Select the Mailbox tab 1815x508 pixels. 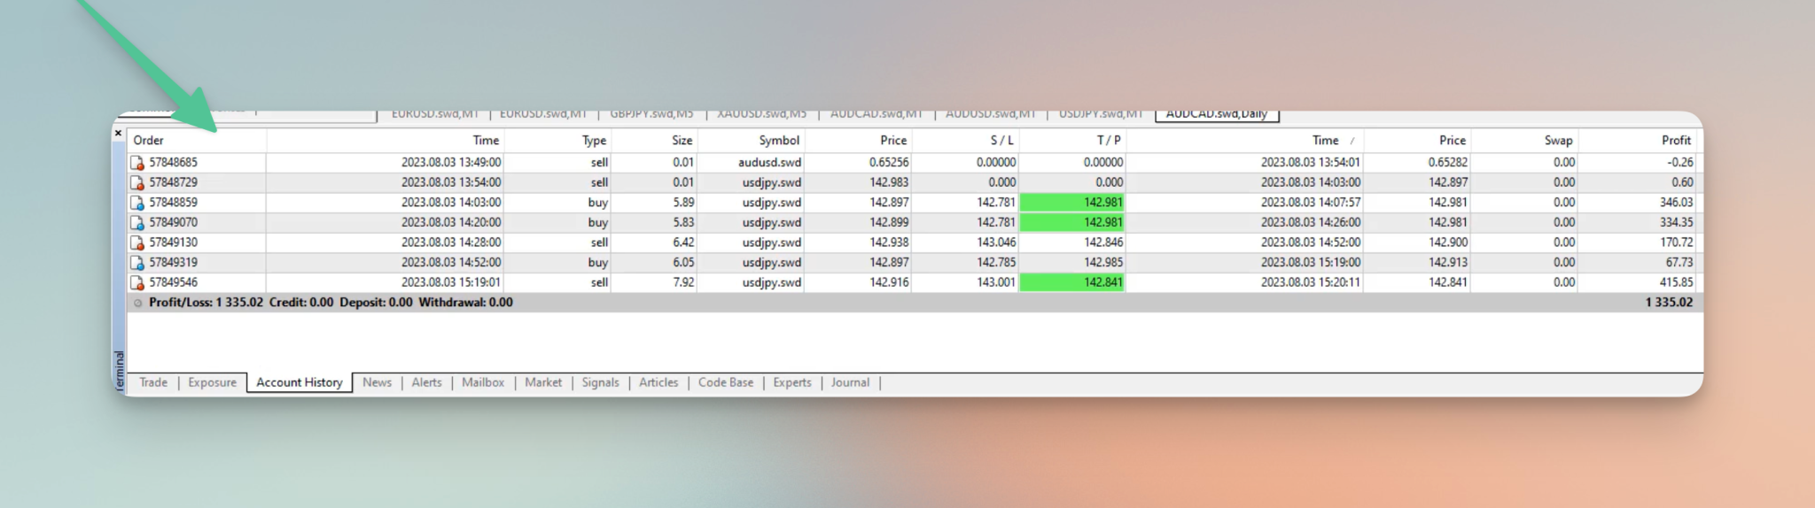483,382
